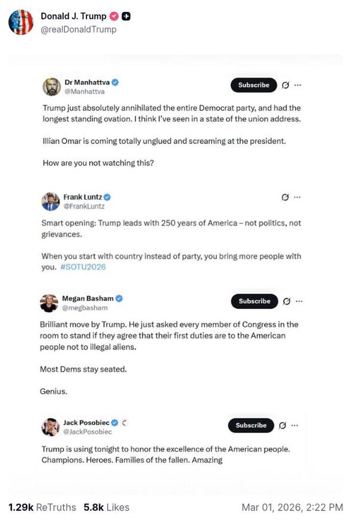This screenshot has width=353, height=527.
Task: Open more options on Megan Basham's post
Action: [299, 301]
